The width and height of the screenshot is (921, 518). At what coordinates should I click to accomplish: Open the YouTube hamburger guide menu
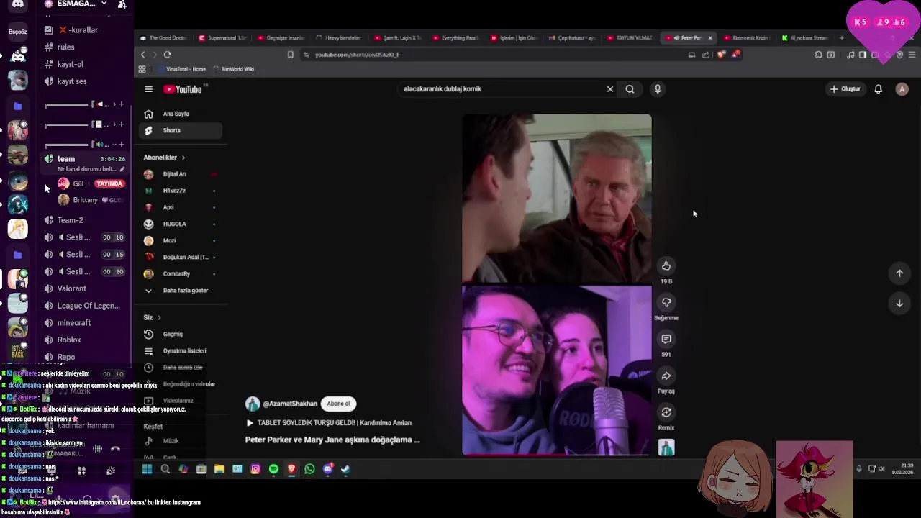[148, 89]
